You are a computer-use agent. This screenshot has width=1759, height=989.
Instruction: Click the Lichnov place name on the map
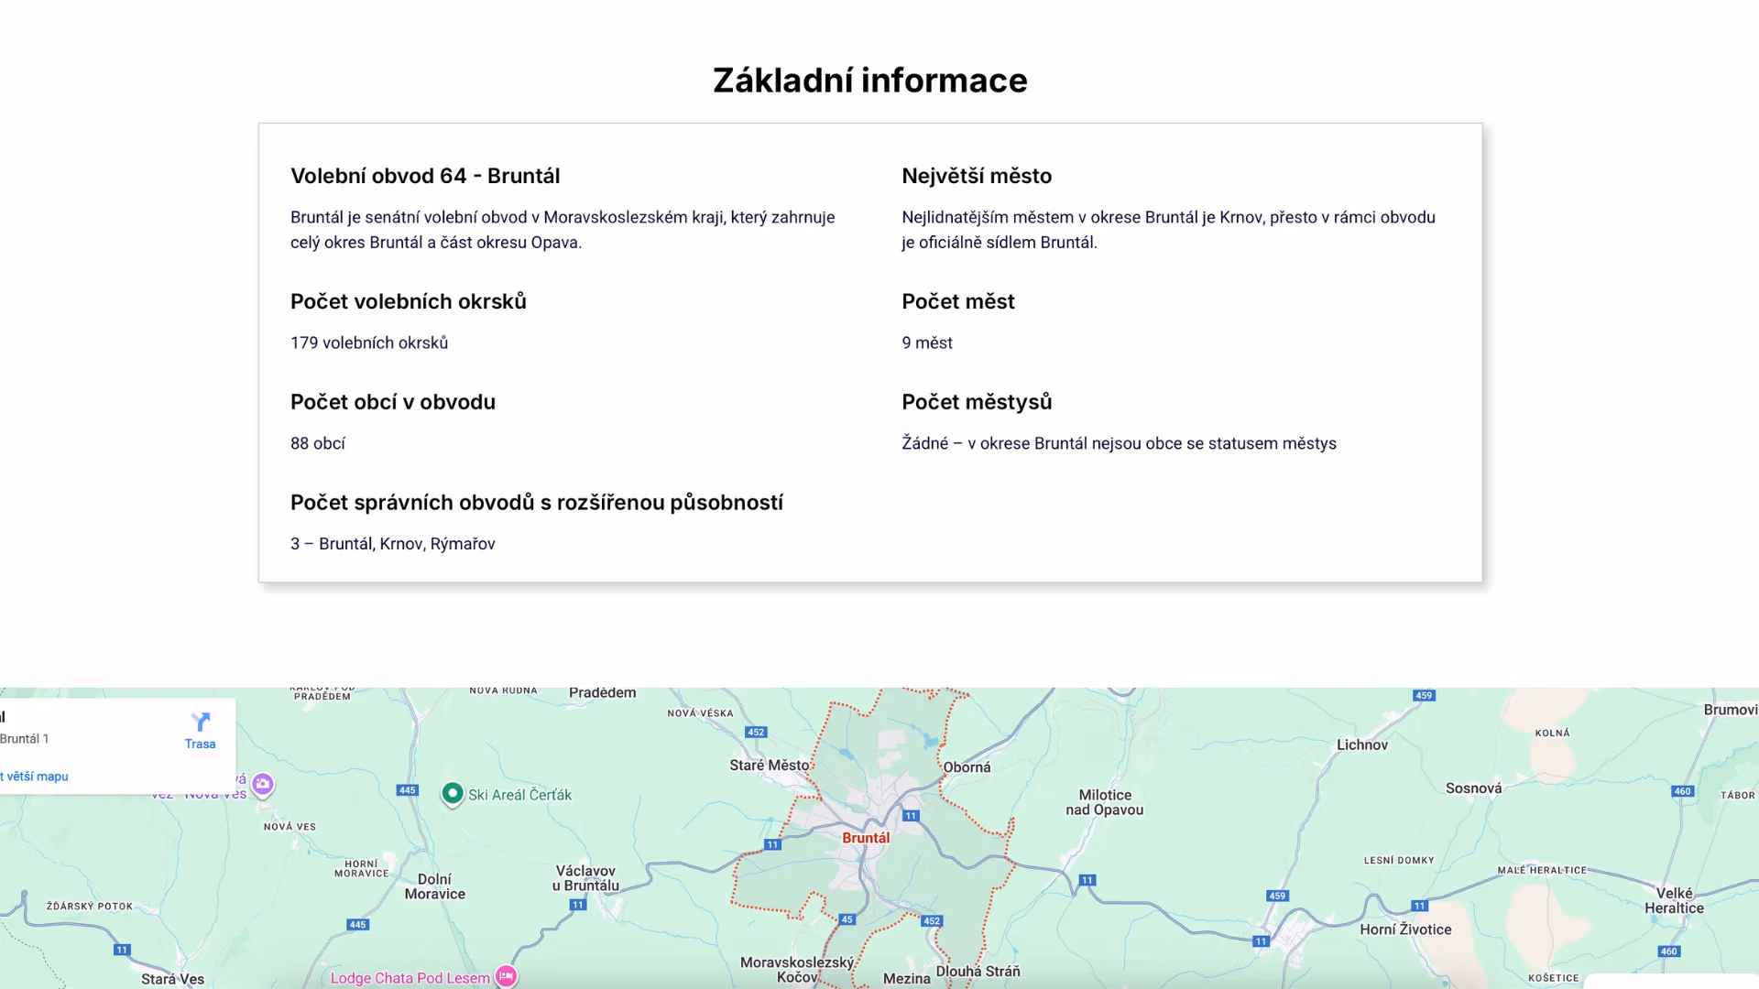pos(1362,744)
